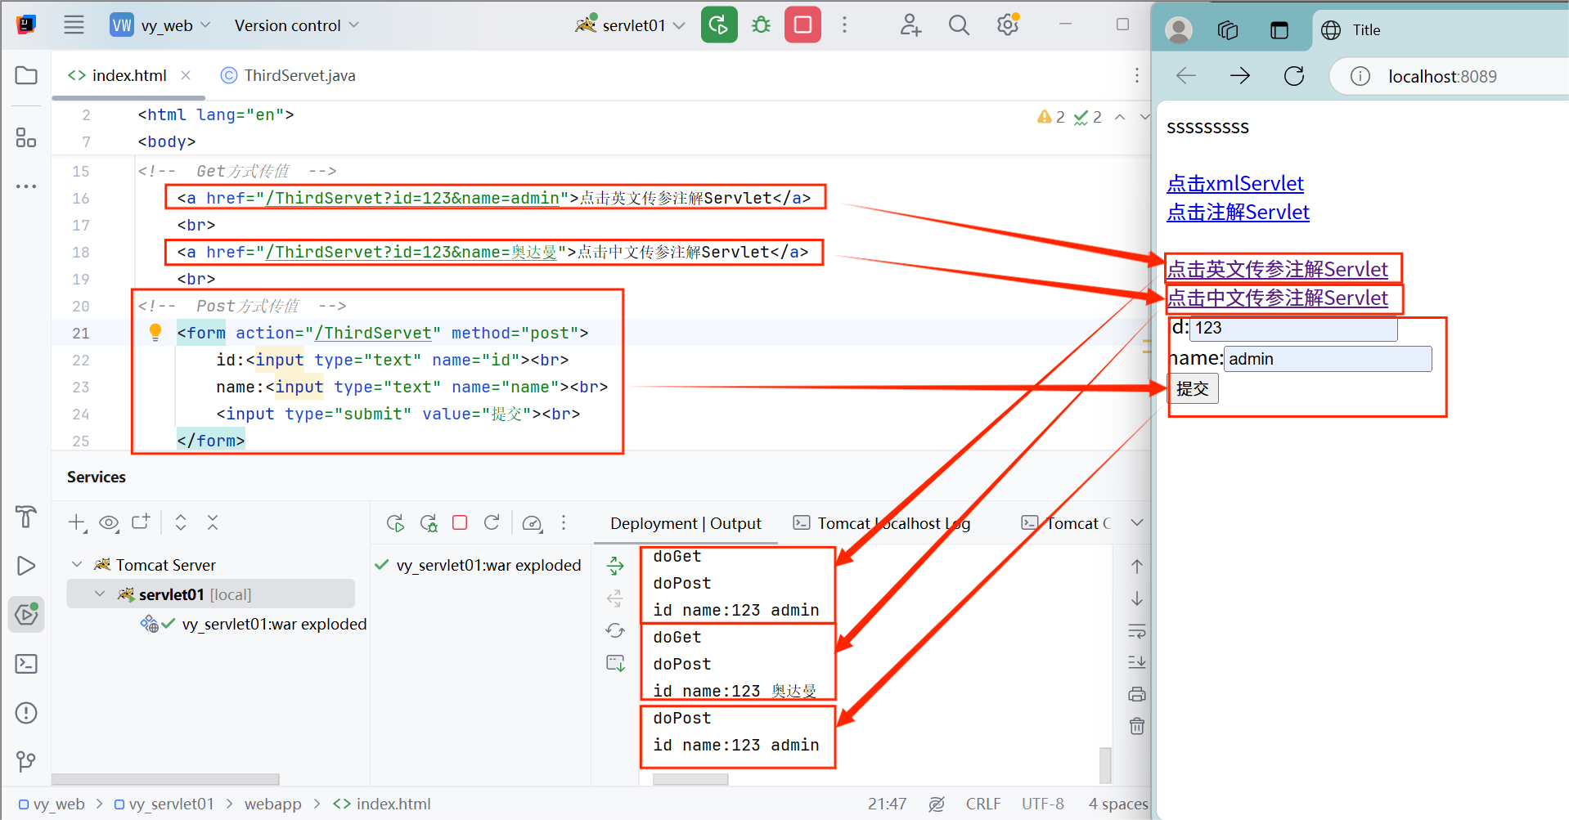
Task: Stop the running application with red square
Action: click(802, 25)
